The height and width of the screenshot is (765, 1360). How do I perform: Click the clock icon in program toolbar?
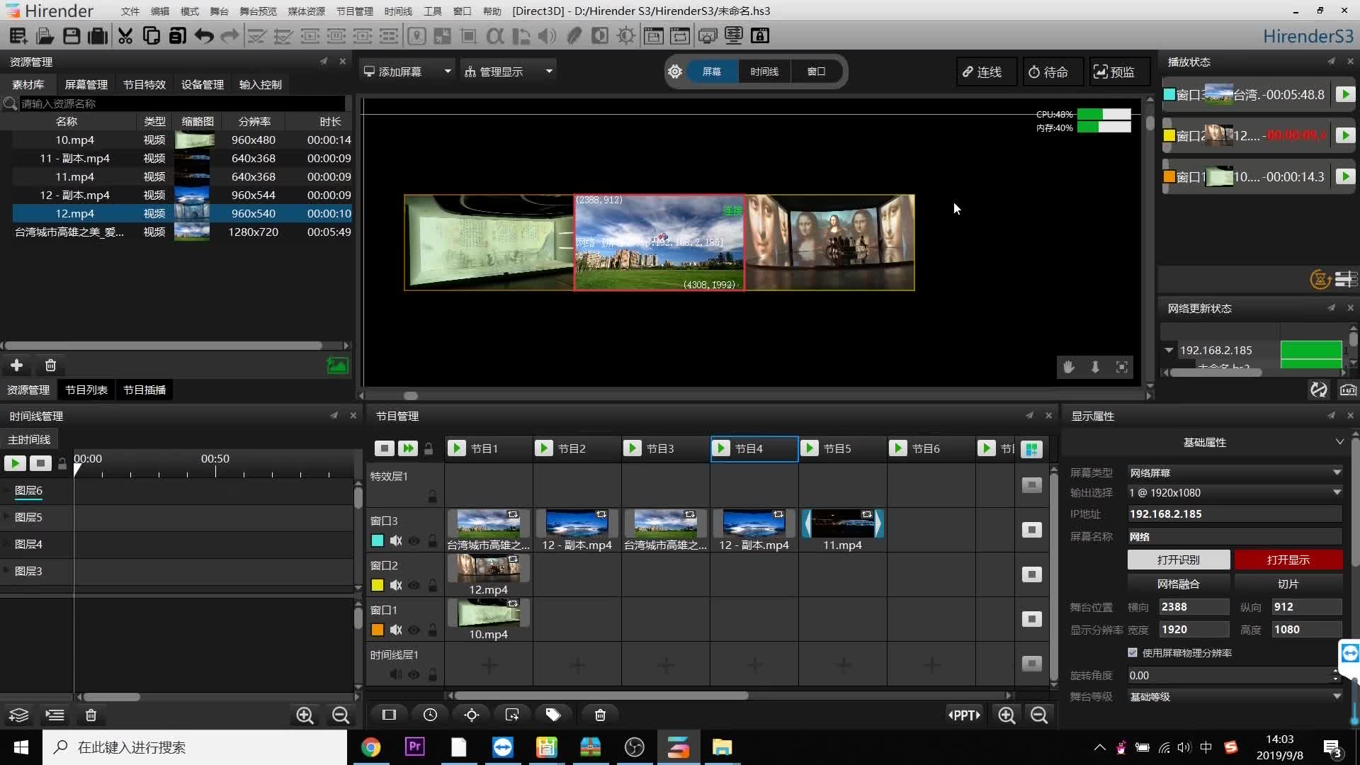coord(430,715)
